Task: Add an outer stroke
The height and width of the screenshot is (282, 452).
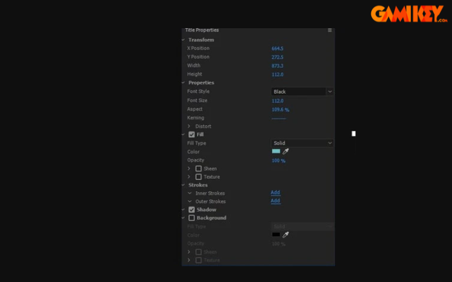Action: tap(275, 201)
